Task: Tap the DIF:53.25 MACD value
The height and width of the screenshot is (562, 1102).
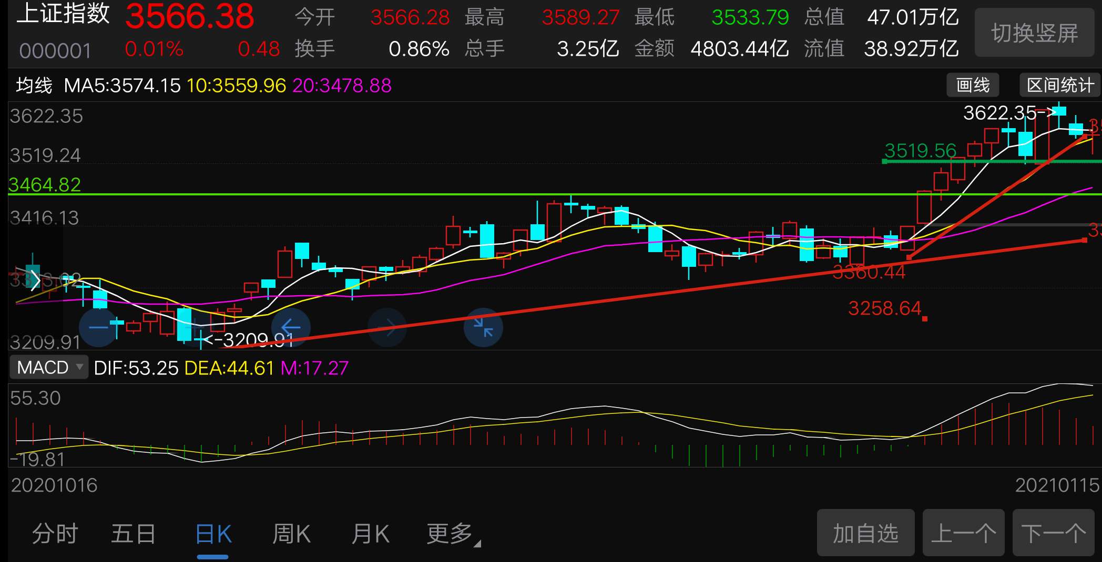Action: click(136, 368)
